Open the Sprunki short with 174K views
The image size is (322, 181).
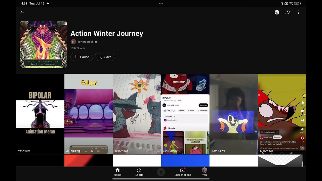point(282,114)
